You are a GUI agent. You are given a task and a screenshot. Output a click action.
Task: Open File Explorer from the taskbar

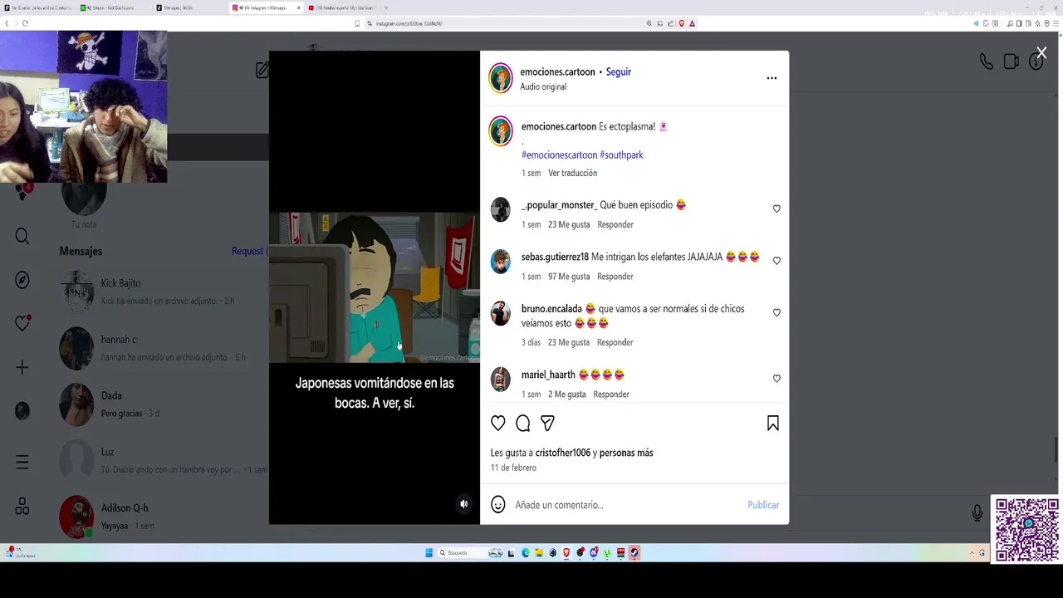click(x=539, y=553)
